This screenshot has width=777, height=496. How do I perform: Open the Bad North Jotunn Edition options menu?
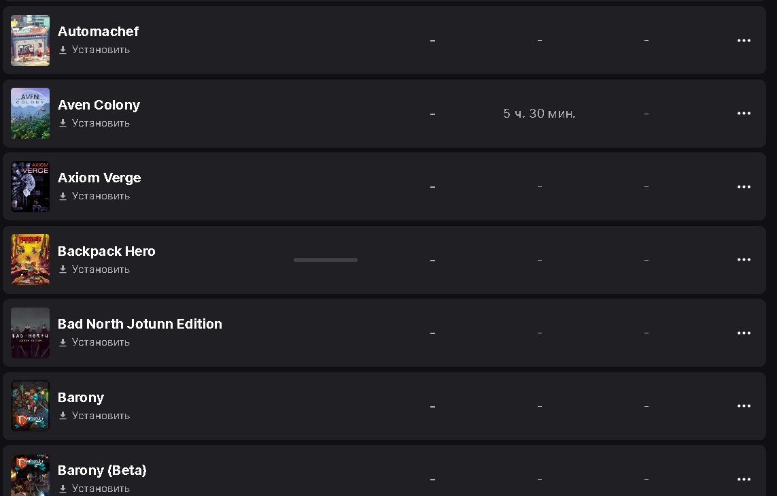click(744, 333)
